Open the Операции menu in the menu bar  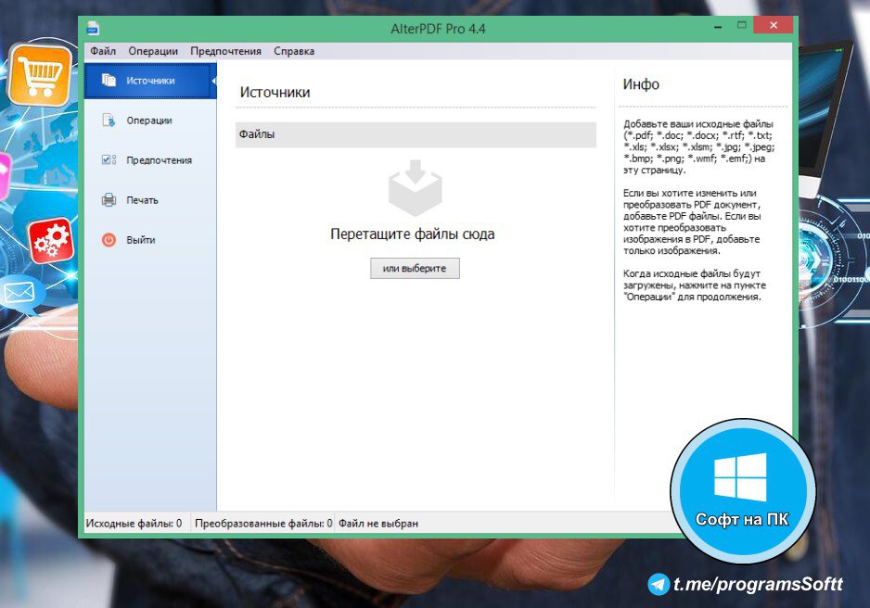[x=153, y=51]
